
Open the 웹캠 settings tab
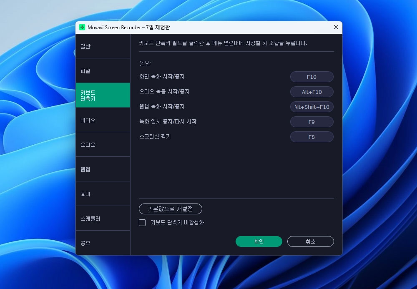(103, 169)
